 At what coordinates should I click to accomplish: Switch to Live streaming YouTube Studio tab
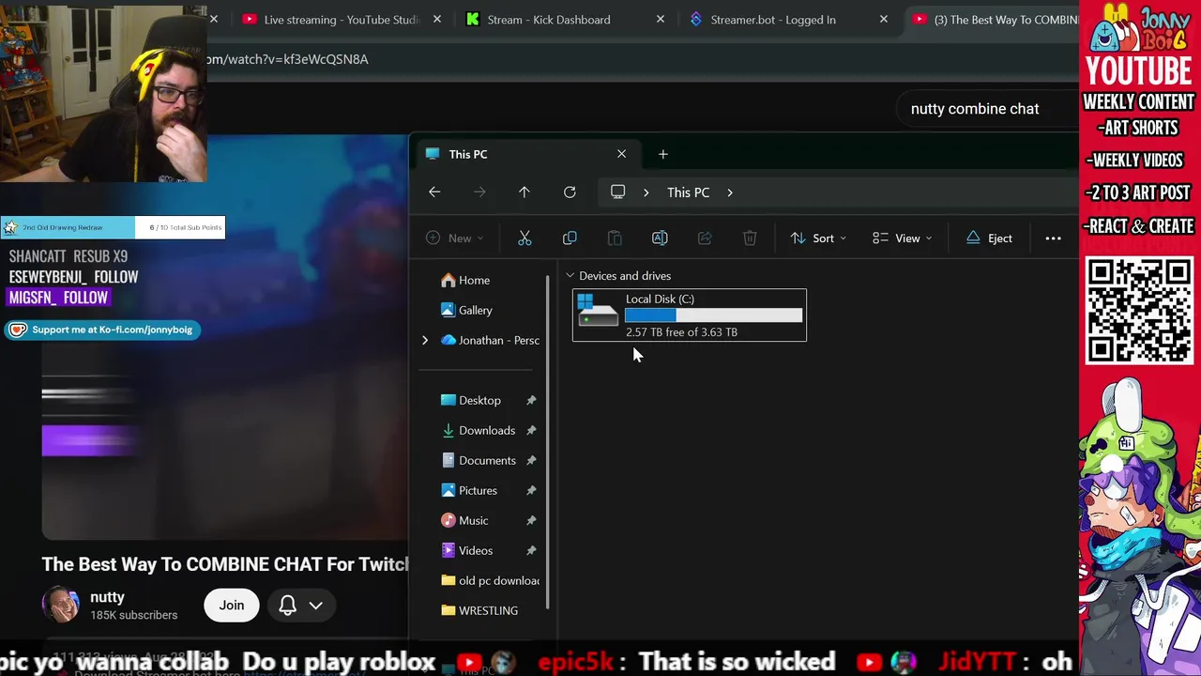pyautogui.click(x=340, y=20)
